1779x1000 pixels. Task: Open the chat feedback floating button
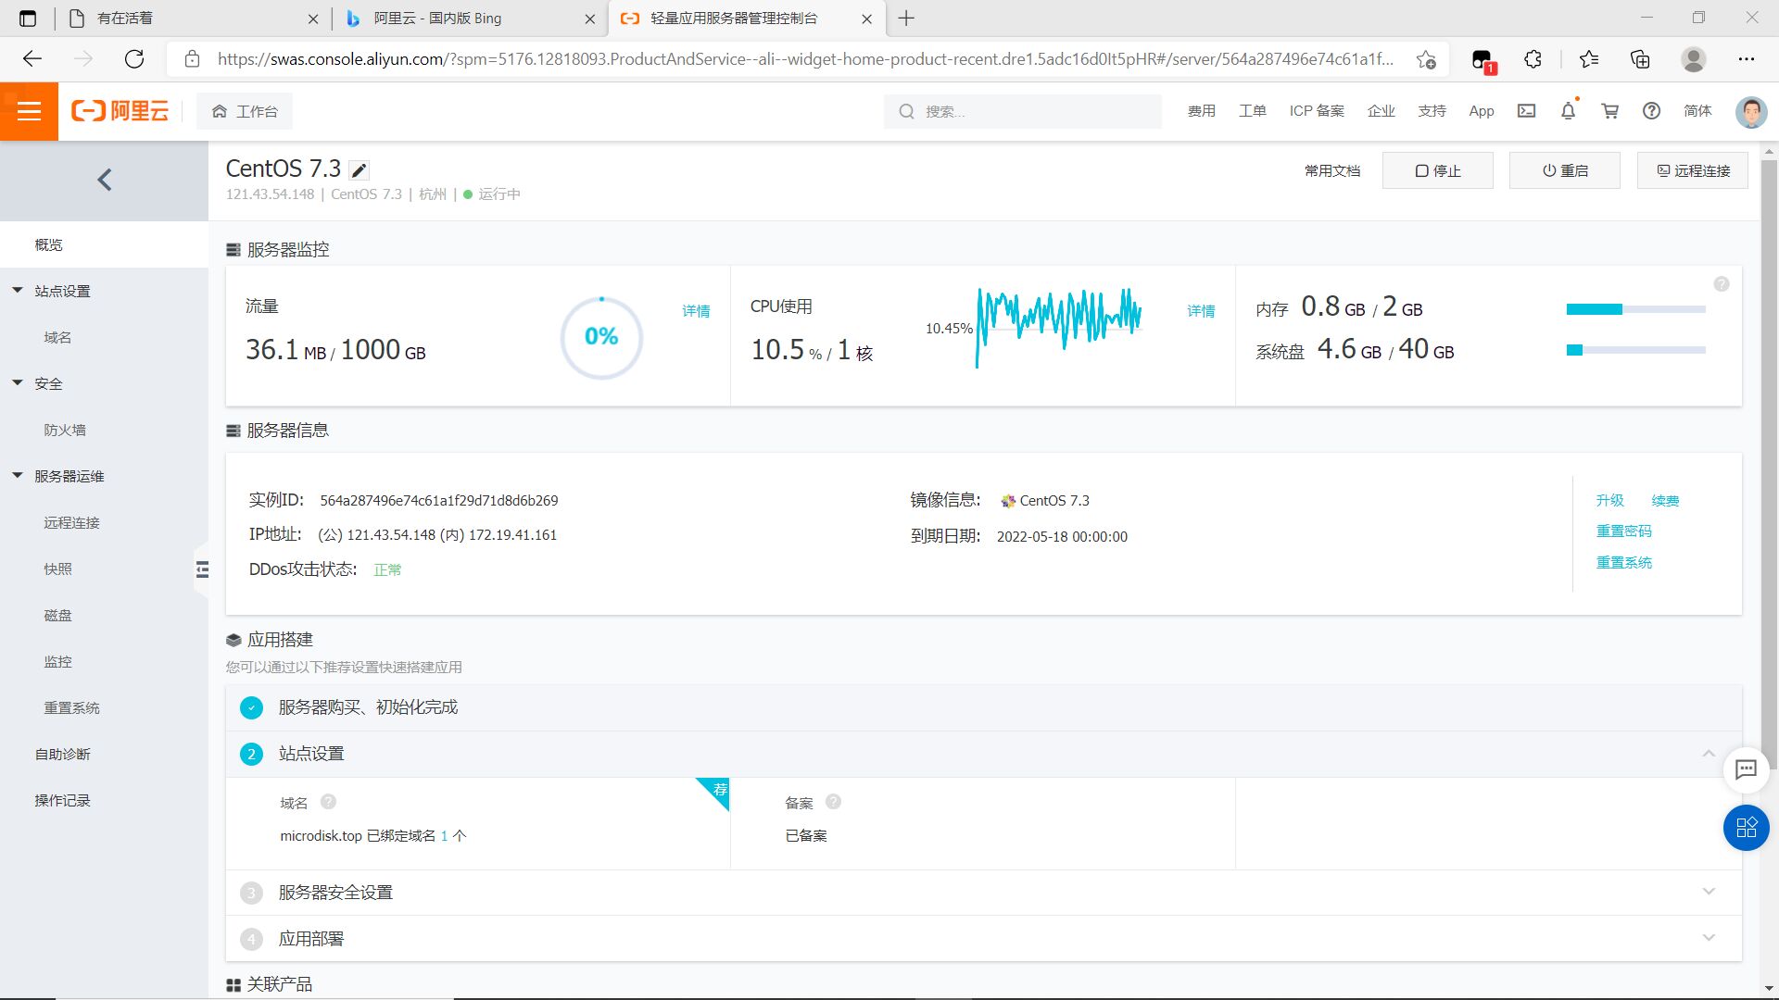tap(1746, 769)
